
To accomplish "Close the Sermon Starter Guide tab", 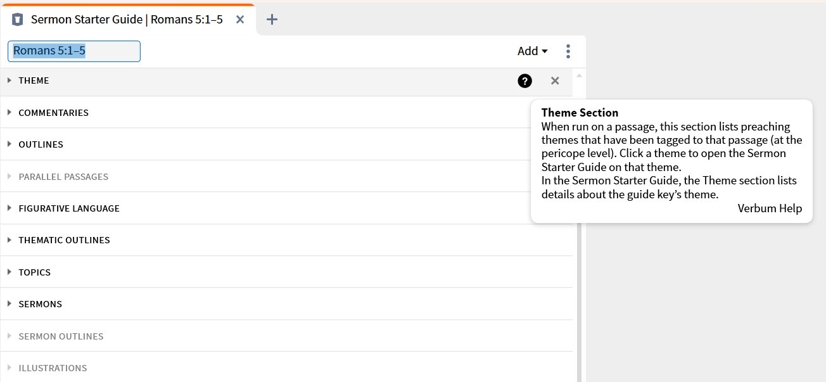I will (240, 20).
